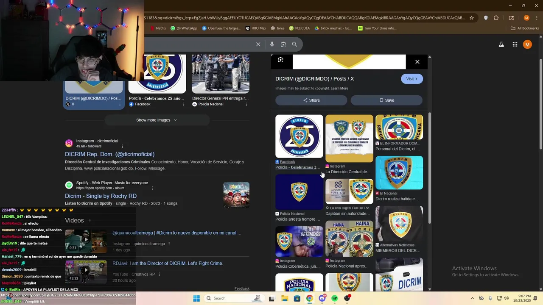
Task: Open the OpenSea bookmark
Action: pos(221,28)
